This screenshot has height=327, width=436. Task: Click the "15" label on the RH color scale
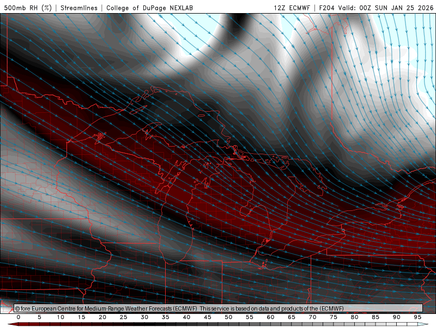(81, 317)
